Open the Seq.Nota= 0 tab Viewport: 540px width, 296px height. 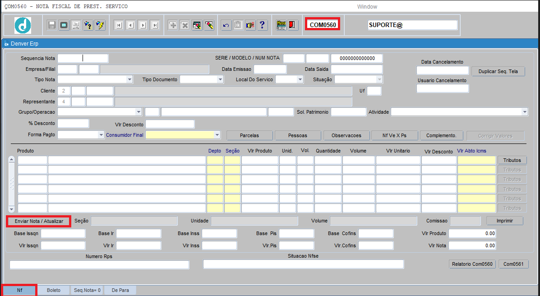(x=87, y=290)
